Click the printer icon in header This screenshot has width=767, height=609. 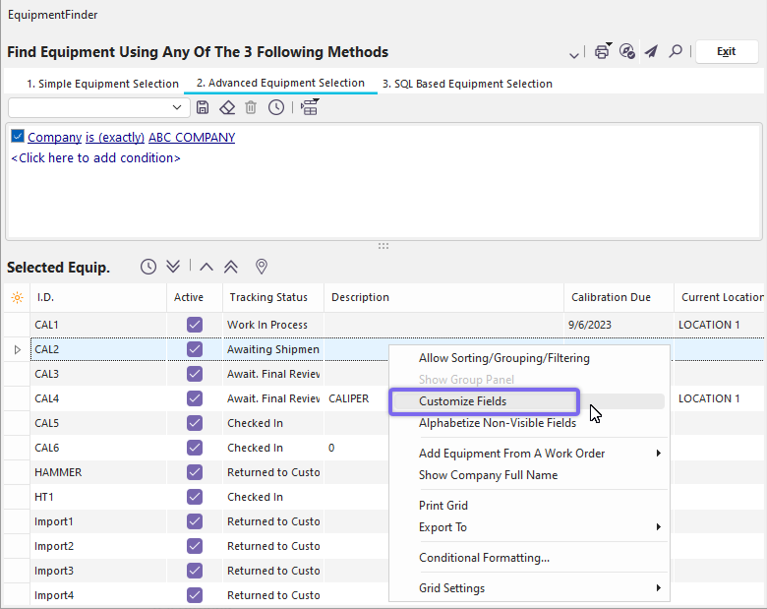602,52
